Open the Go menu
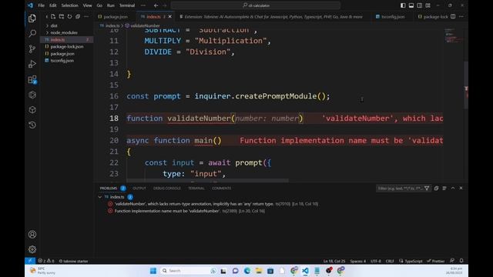Image resolution: width=493 pixels, height=277 pixels. [99, 5]
